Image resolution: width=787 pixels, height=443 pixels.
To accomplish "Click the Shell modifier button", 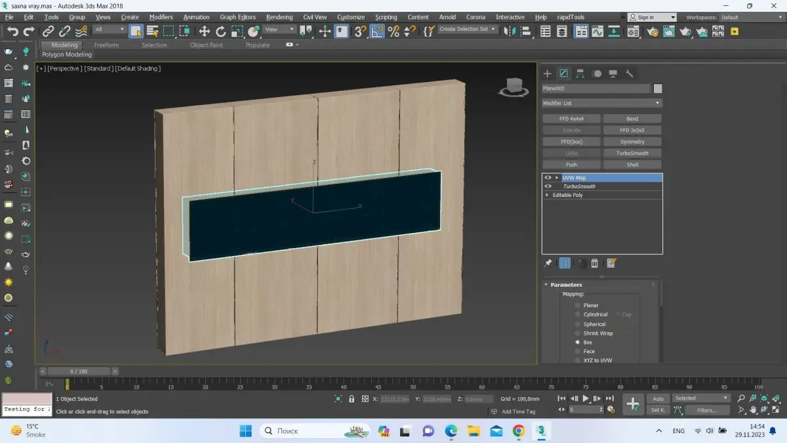I will click(x=632, y=165).
